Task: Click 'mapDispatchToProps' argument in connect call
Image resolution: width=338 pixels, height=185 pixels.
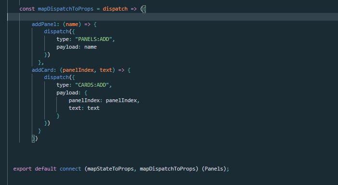Action: (168, 169)
